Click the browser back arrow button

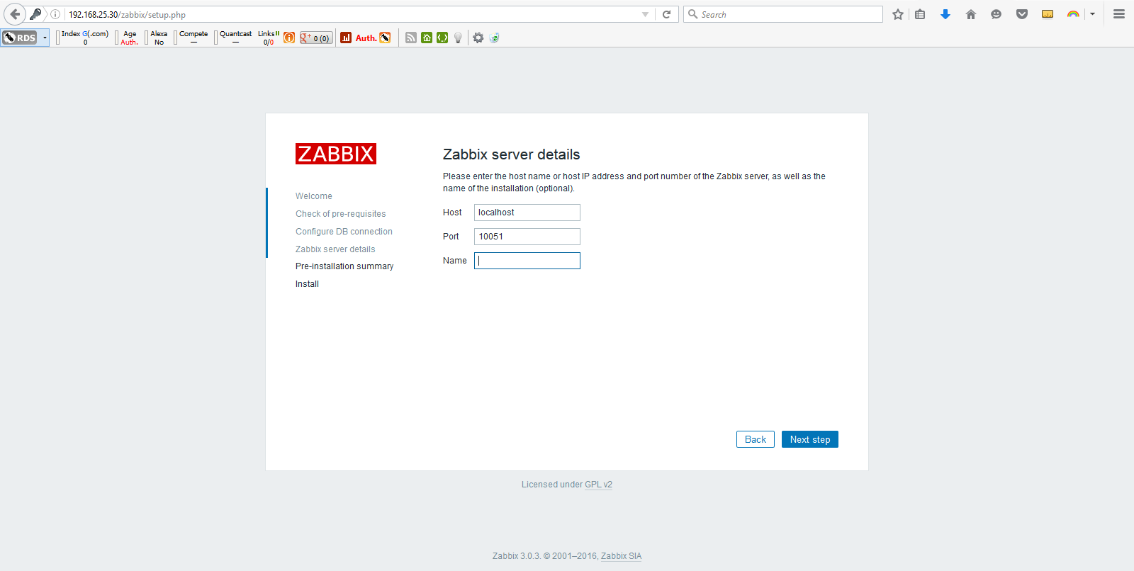click(x=15, y=14)
